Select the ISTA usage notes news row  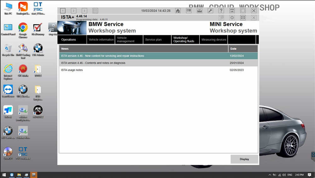pyautogui.click(x=72, y=70)
